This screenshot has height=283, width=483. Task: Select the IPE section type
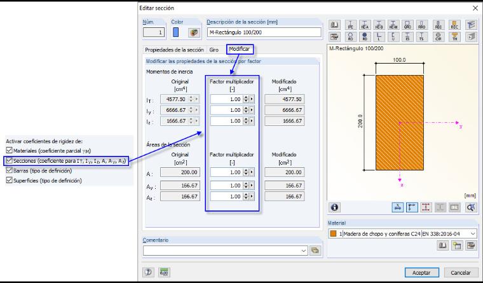tap(351, 25)
